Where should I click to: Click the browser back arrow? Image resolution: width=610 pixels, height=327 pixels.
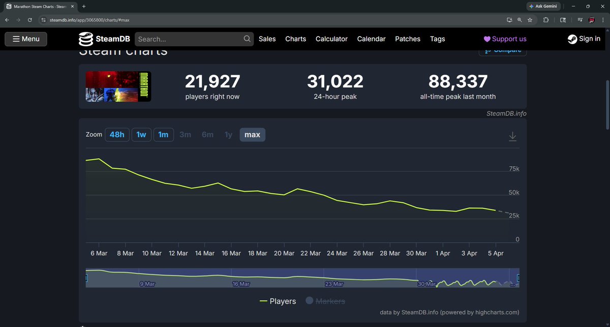[7, 20]
